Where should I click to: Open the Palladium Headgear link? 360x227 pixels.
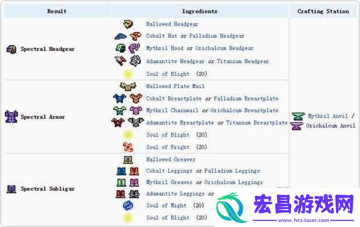pos(216,36)
